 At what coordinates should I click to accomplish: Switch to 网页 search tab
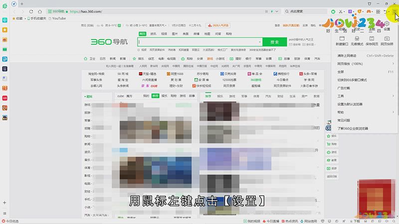click(x=142, y=34)
